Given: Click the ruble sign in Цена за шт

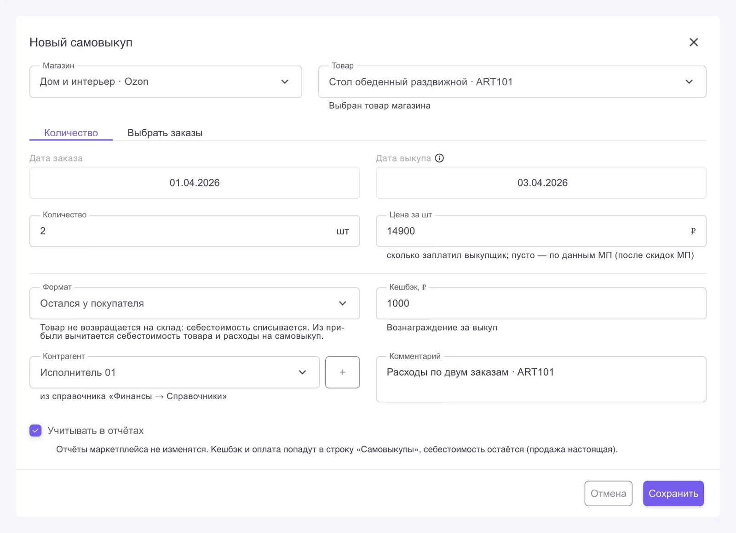Looking at the screenshot, I should click(x=693, y=232).
